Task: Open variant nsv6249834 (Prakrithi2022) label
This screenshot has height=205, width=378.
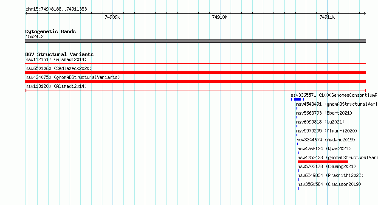Action: point(330,175)
